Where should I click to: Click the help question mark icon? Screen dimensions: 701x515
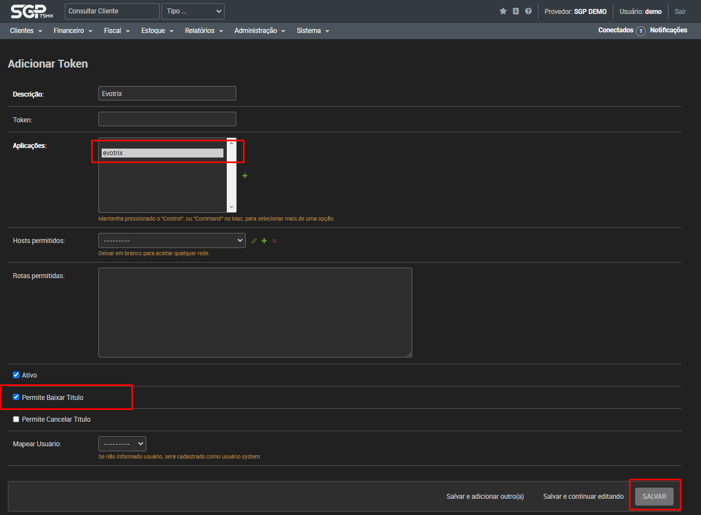(528, 11)
